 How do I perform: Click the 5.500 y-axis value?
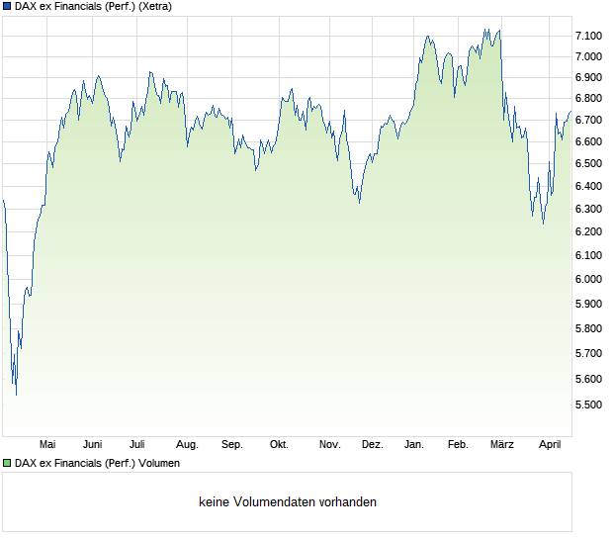[588, 405]
